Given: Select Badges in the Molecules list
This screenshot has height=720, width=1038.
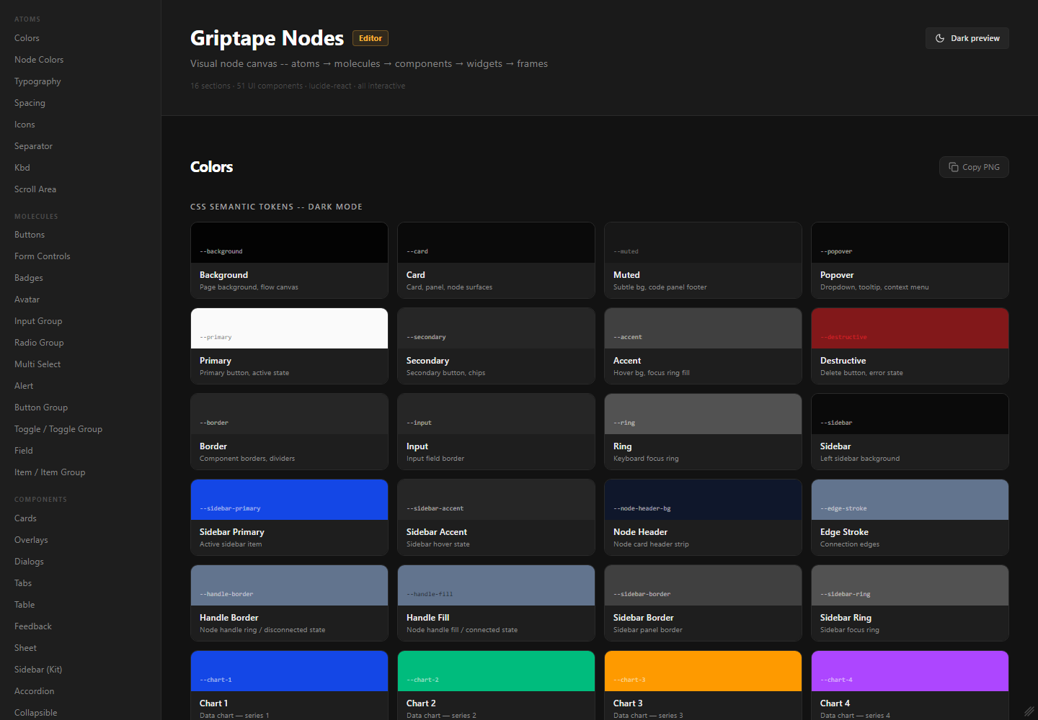Looking at the screenshot, I should click(29, 278).
